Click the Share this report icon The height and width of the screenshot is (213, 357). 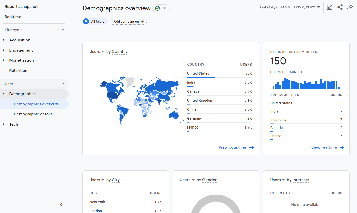click(x=340, y=7)
